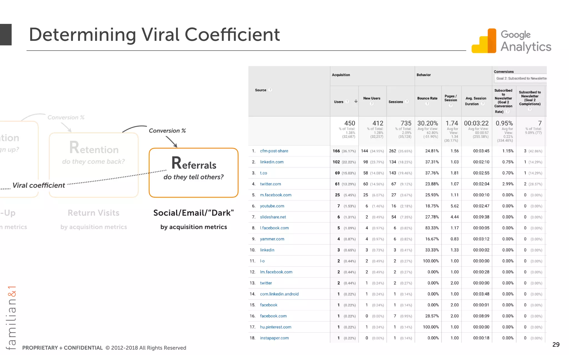Viewport: 569px width, 355px height.
Task: Open the twitter source link in row 13
Action: coord(266,283)
